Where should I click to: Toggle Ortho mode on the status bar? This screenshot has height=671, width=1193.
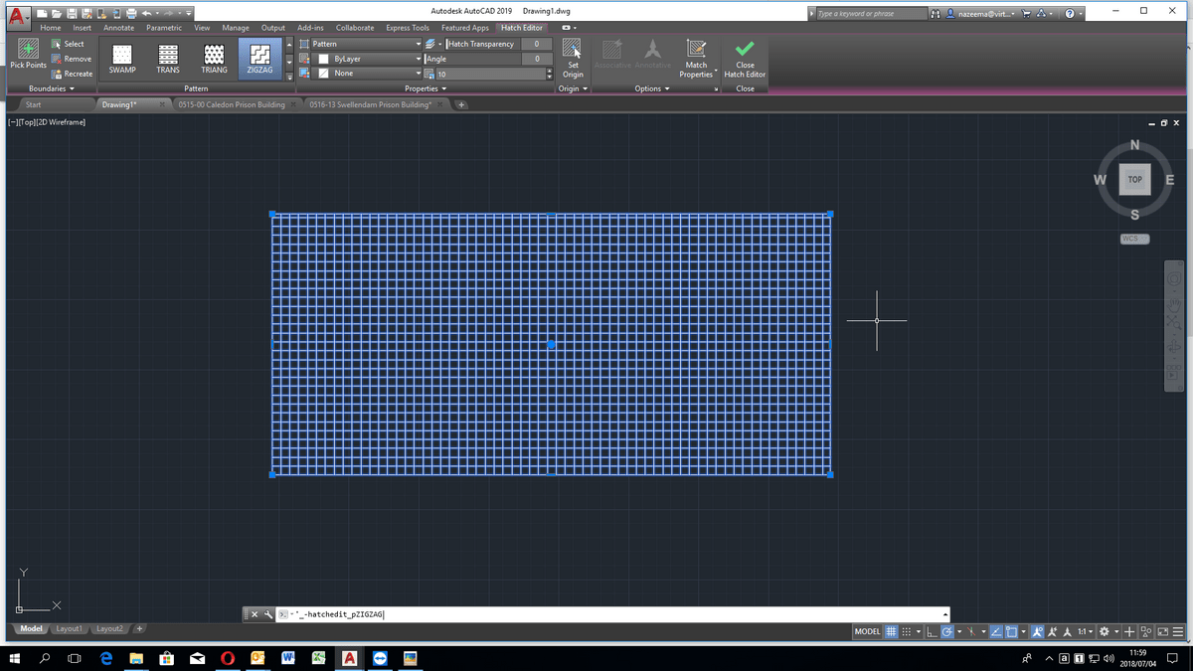[x=932, y=631]
